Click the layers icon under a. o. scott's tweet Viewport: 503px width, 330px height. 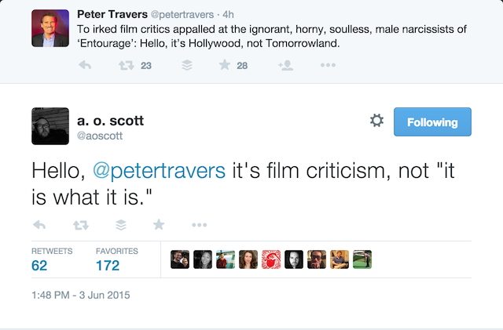(121, 225)
